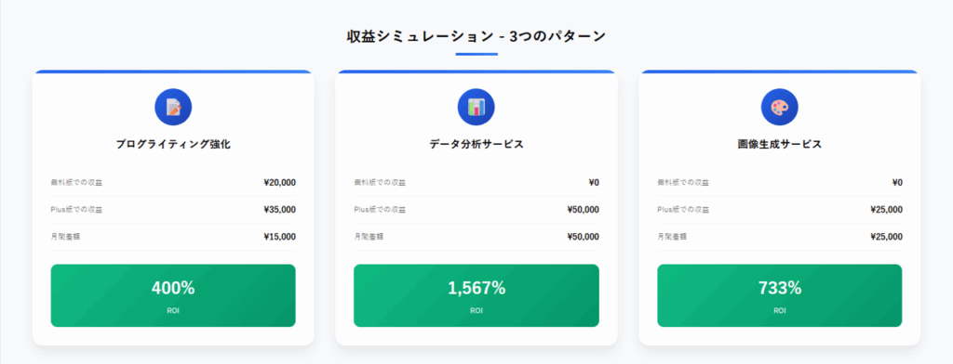Click the ¥20,000 free version revenue value
953x364 pixels.
[x=279, y=183]
